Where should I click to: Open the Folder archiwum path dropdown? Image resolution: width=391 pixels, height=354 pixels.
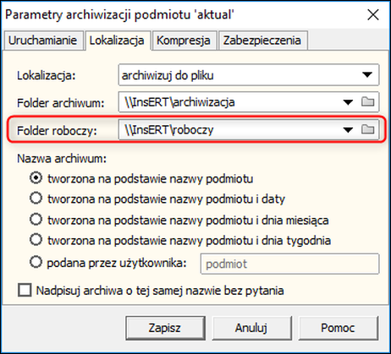348,102
